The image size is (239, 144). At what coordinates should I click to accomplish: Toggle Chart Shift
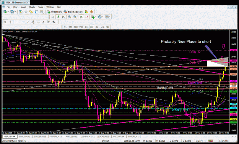click(x=86, y=17)
